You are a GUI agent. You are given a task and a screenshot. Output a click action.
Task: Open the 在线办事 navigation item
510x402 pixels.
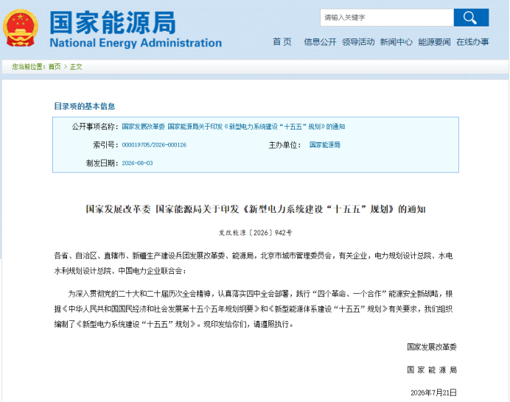pos(472,42)
